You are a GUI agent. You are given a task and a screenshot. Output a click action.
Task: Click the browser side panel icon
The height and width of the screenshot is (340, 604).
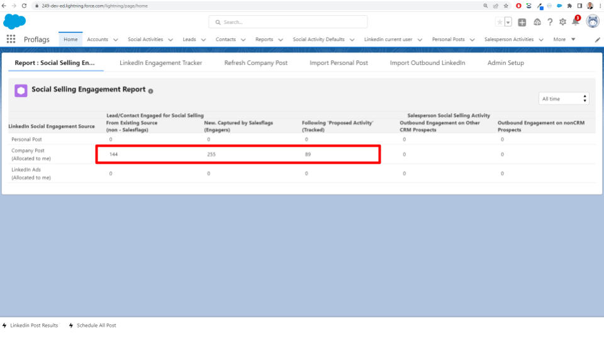(579, 6)
